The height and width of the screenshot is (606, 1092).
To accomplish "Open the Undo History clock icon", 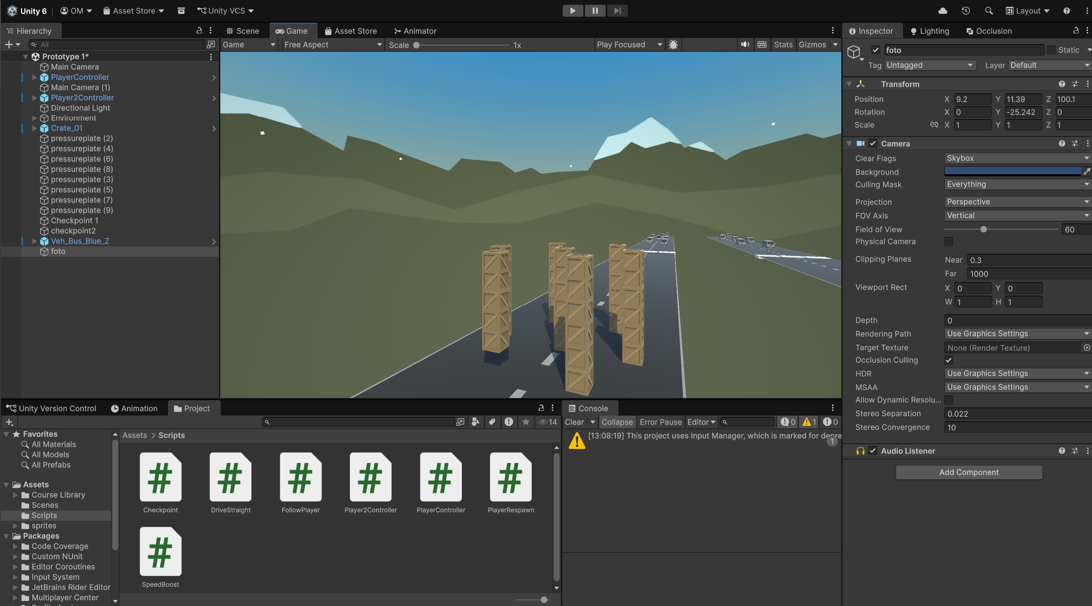I will 966,11.
